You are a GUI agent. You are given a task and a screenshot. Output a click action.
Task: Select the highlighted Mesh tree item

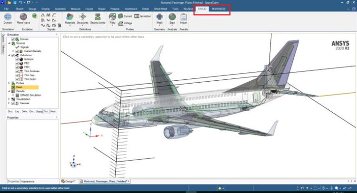coord(20,87)
